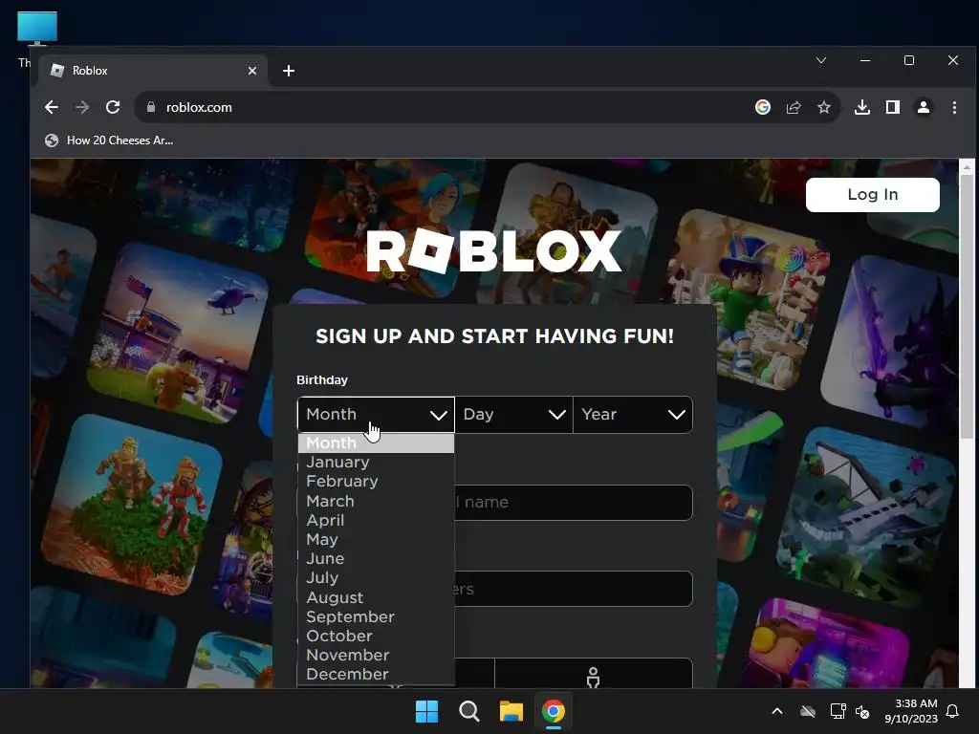Open the Chrome profile menu
Viewport: 979px width, 734px height.
(x=924, y=107)
